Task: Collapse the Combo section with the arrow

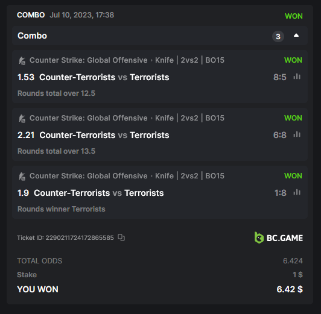Action: (296, 36)
